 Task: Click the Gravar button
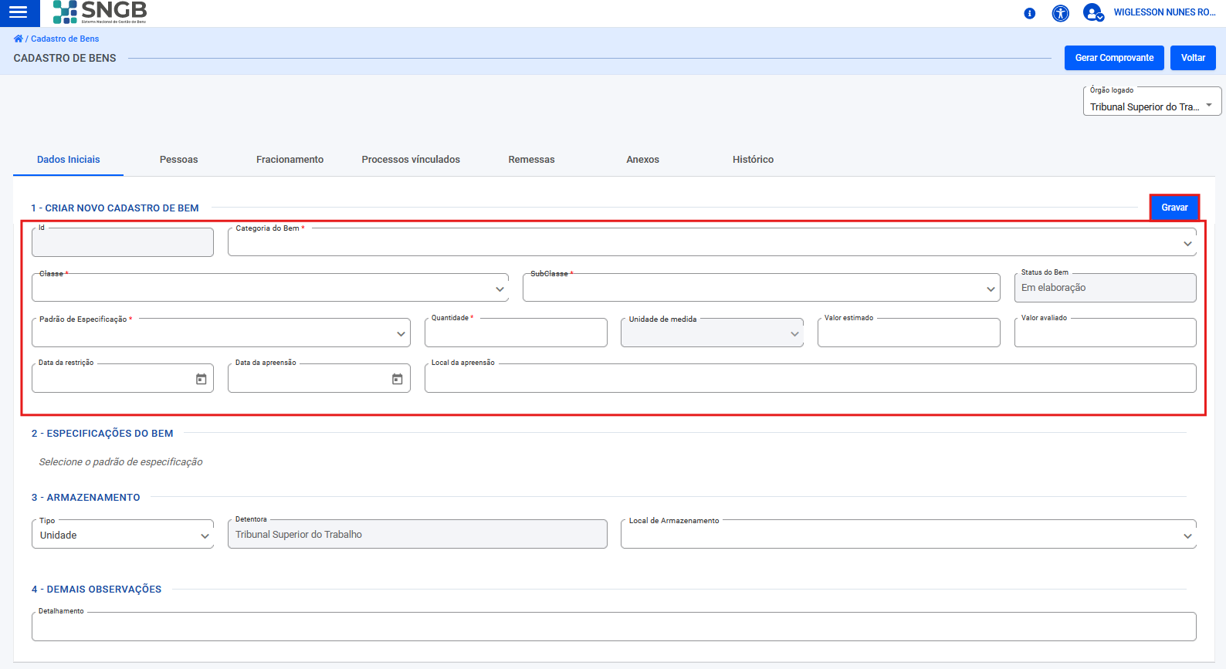(x=1174, y=208)
